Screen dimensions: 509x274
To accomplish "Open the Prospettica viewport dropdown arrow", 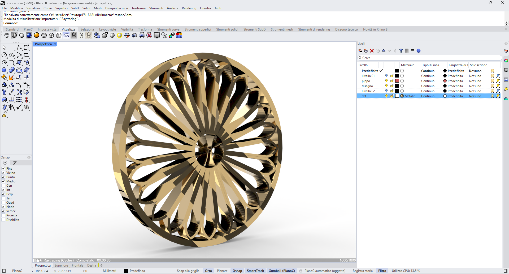I will tap(55, 44).
